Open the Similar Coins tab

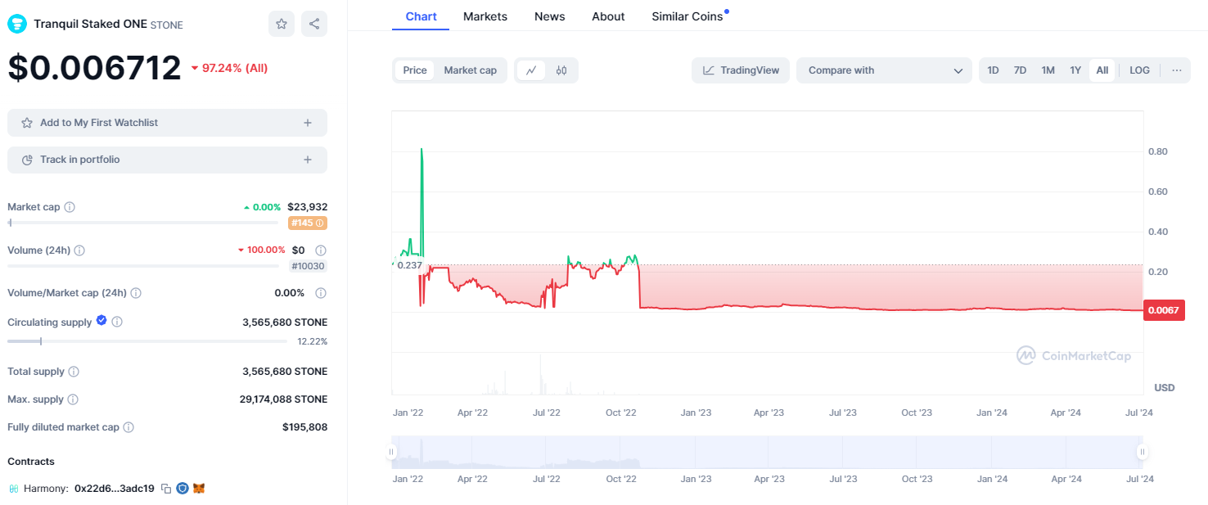click(x=687, y=16)
